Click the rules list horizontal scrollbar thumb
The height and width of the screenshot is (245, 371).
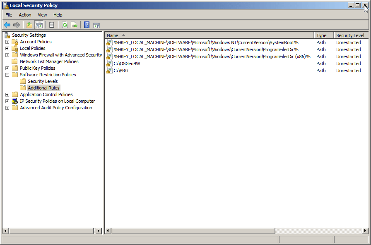(193, 231)
